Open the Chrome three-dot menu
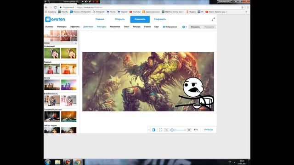This screenshot has width=294, height=165. tap(248, 7)
